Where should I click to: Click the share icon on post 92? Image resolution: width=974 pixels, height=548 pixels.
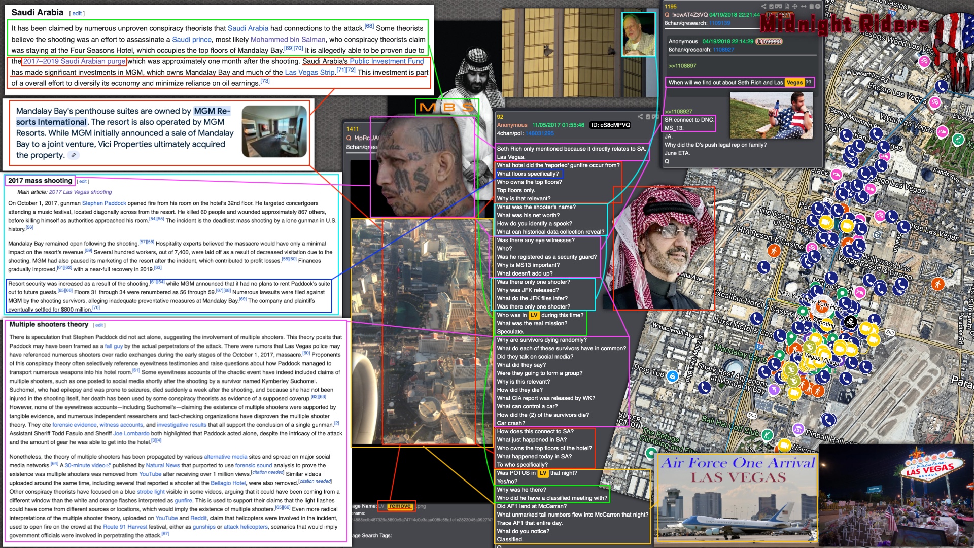[x=640, y=117]
